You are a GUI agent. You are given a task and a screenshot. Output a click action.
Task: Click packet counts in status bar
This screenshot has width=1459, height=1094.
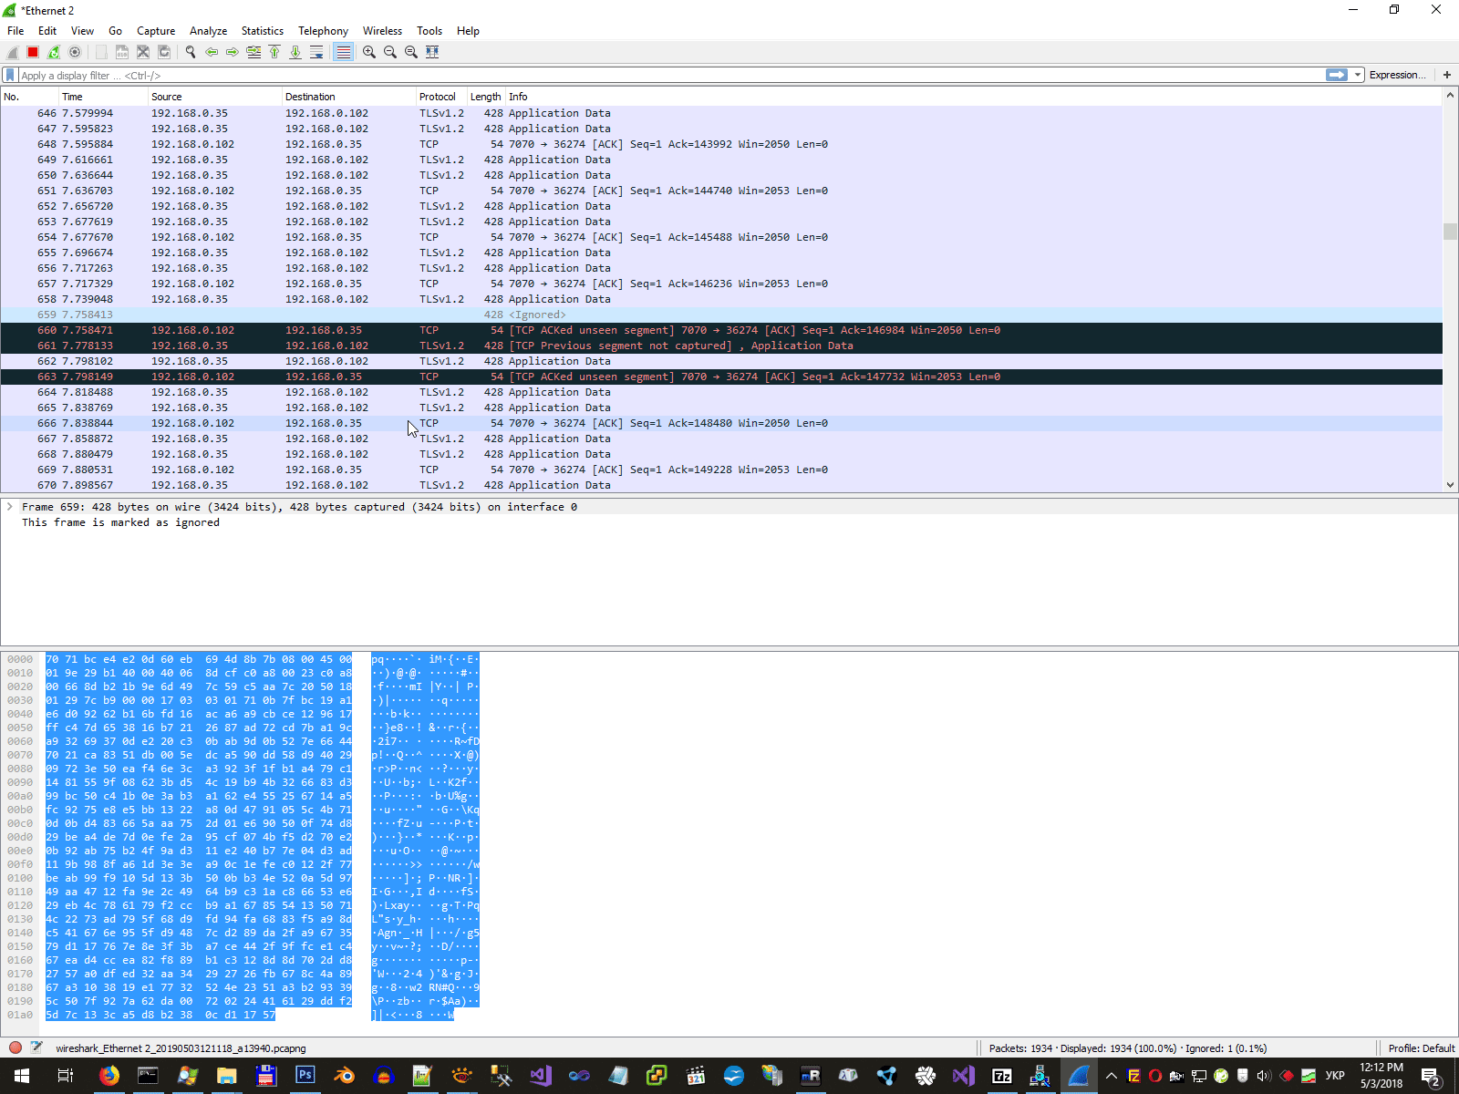(x=1128, y=1048)
